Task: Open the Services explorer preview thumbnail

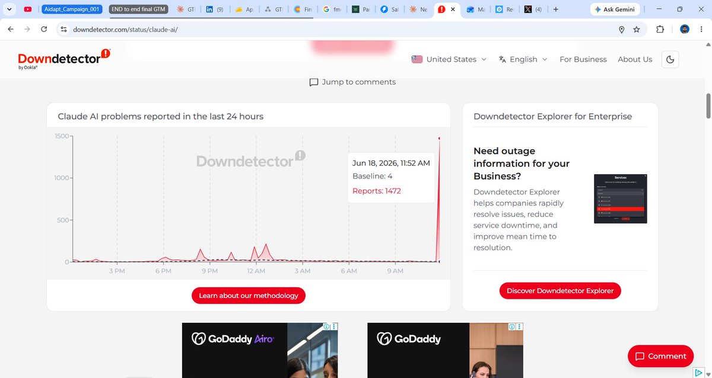Action: pos(620,198)
